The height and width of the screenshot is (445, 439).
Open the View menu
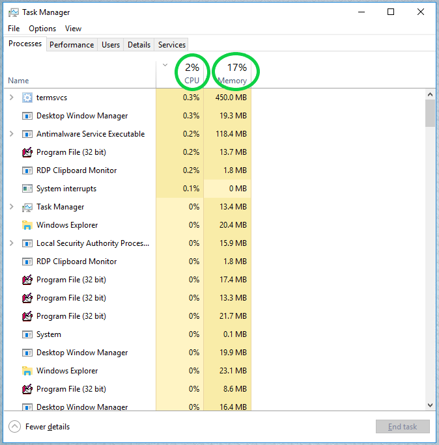click(73, 29)
